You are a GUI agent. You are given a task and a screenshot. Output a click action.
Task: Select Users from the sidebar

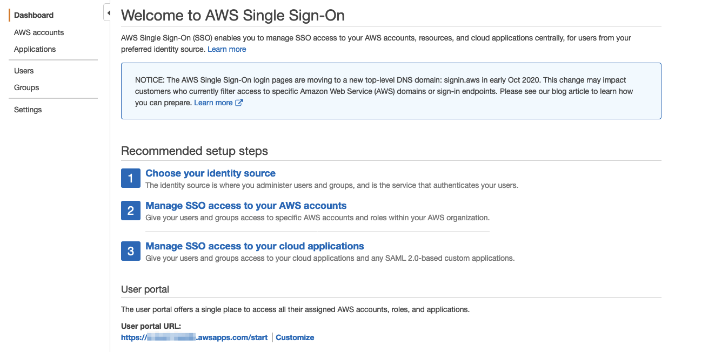click(23, 70)
